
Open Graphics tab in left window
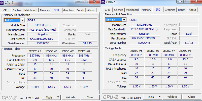coord(69,10)
